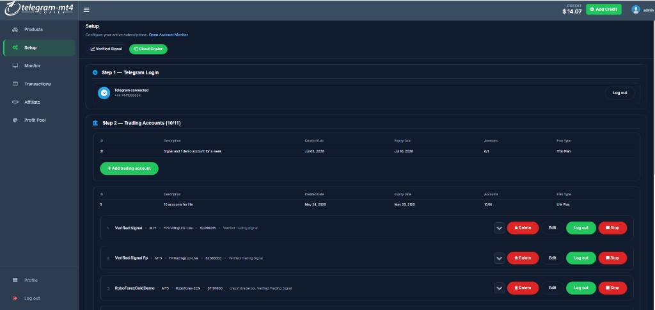Stop the Verified Signal Fp account
Screen dimensions: 655x310
[613, 258]
